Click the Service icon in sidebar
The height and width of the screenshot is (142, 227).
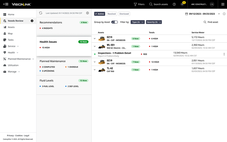click(x=5, y=46)
